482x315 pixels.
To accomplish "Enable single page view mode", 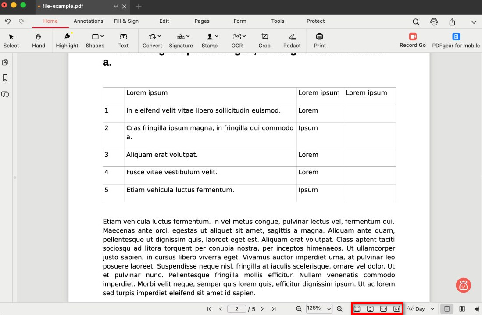I will click(x=447, y=309).
